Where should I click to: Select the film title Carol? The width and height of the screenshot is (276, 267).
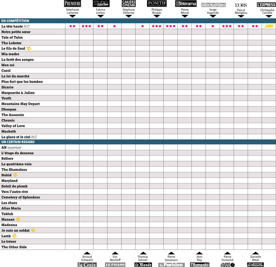coord(6,71)
